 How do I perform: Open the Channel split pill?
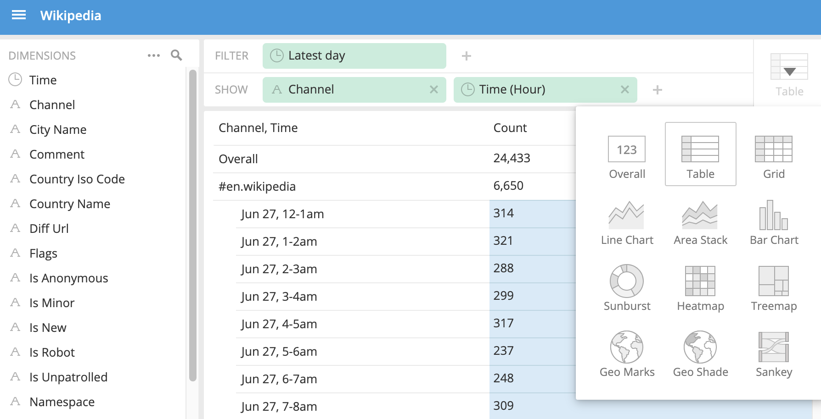354,90
